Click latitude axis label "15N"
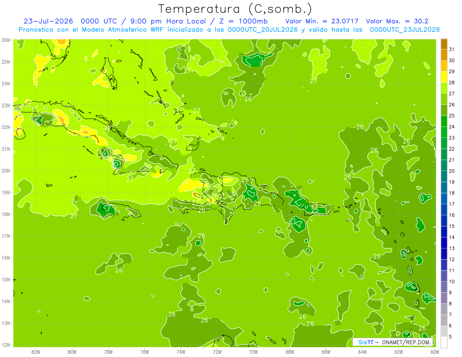This screenshot has height=357, width=462. click(x=6, y=280)
